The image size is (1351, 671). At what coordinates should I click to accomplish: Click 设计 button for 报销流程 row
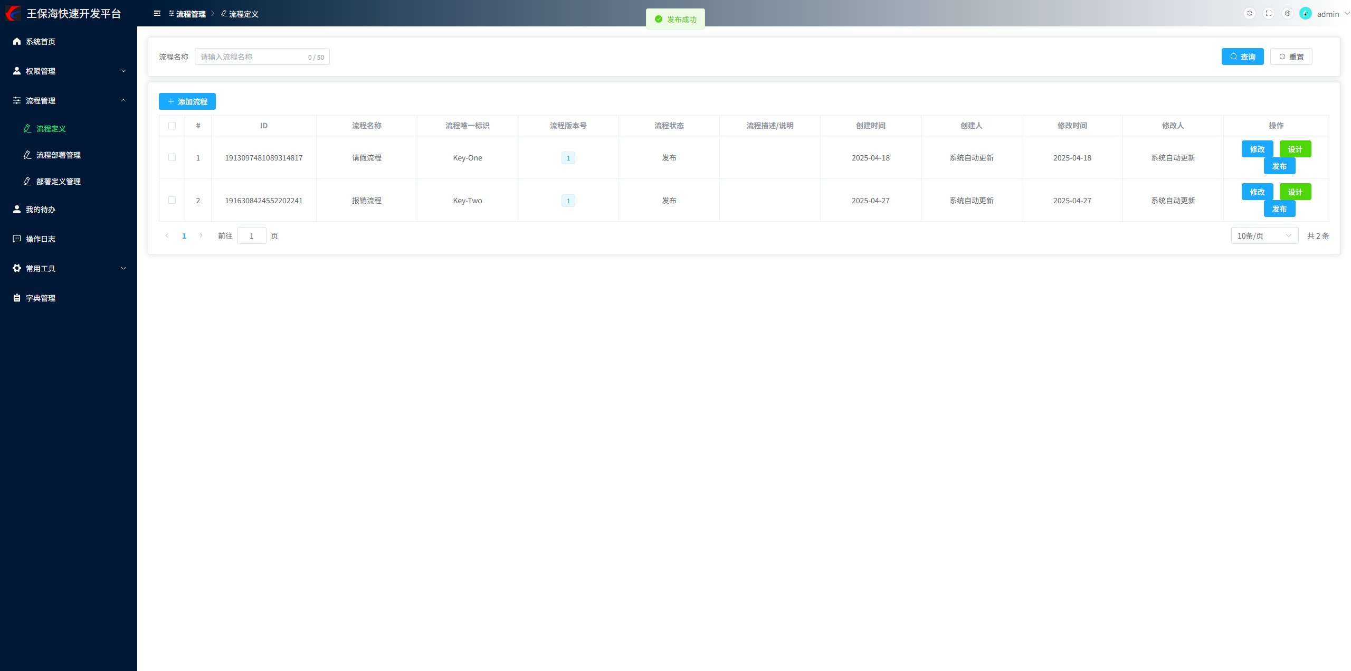[1295, 192]
